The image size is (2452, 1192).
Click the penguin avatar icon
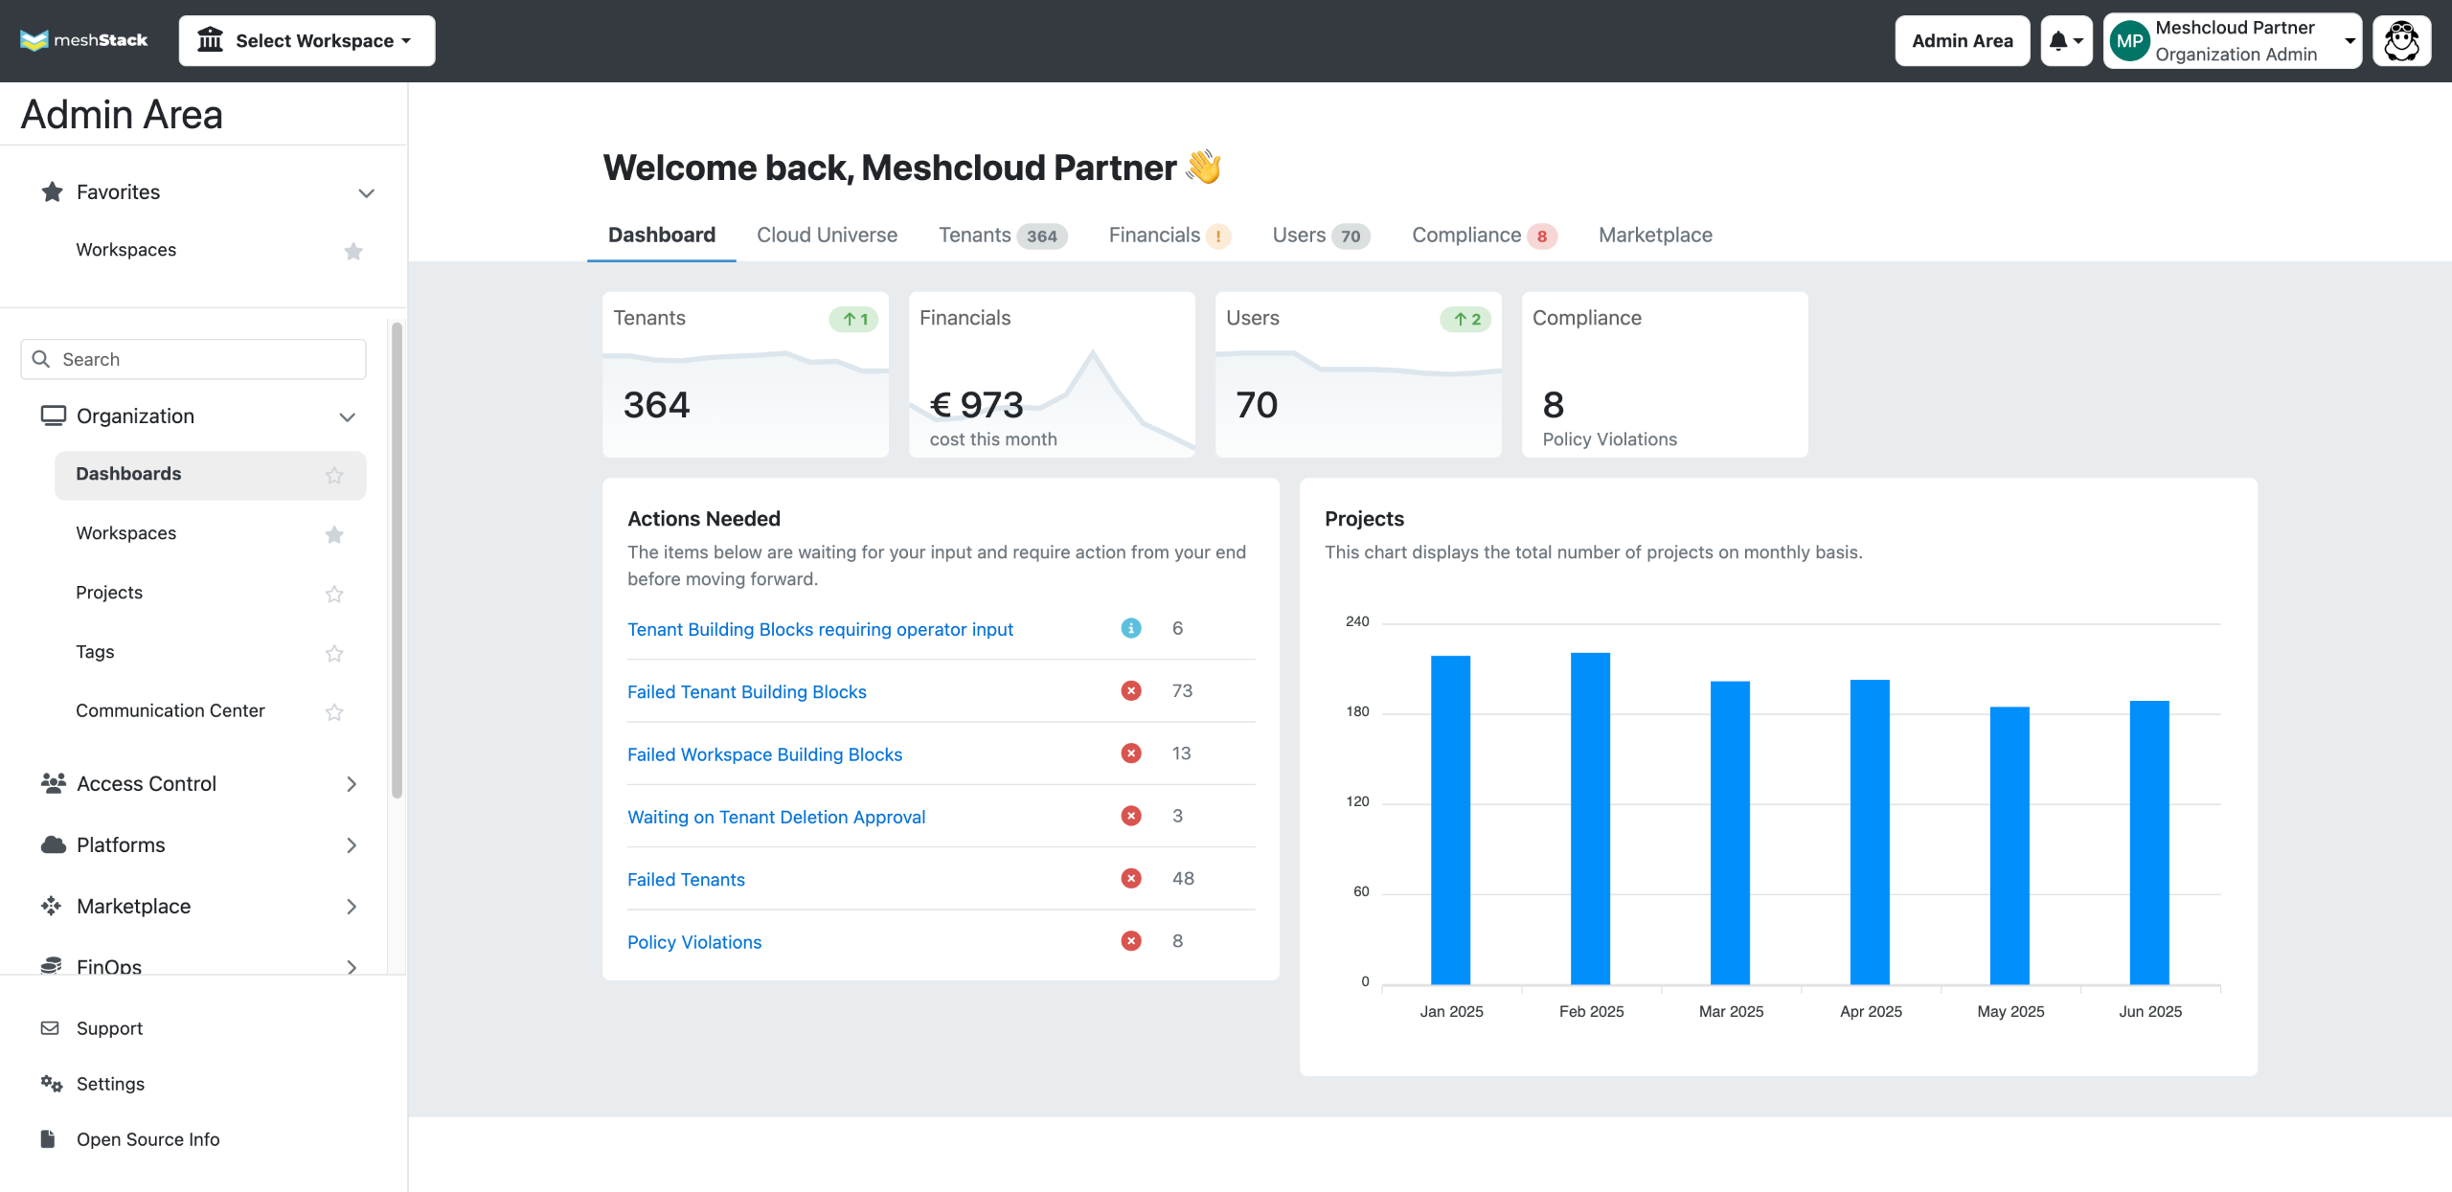tap(2400, 40)
